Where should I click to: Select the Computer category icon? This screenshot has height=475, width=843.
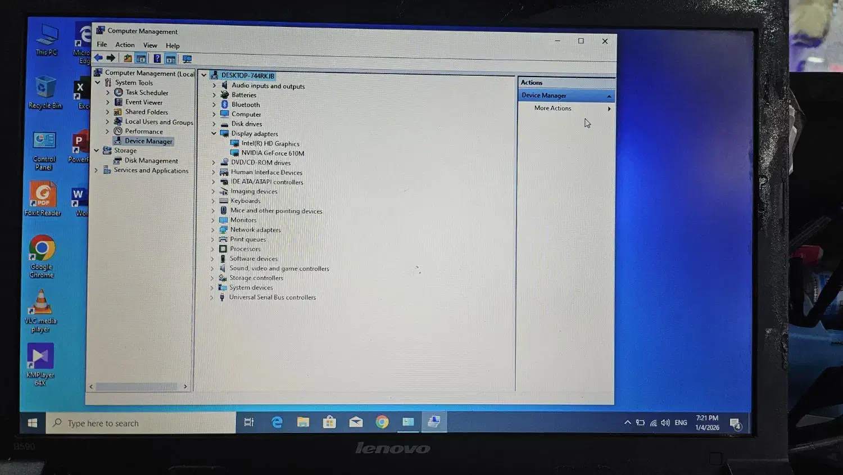coord(225,114)
